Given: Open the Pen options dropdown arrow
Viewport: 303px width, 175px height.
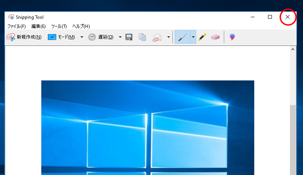Looking at the screenshot, I should (x=193, y=37).
